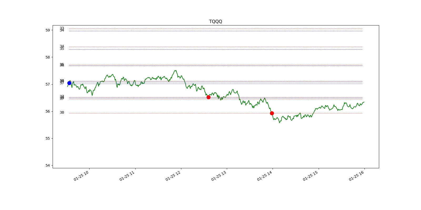421x210 pixels.
Task: Click the 01-25 13 x-axis label
Action: click(x=219, y=176)
